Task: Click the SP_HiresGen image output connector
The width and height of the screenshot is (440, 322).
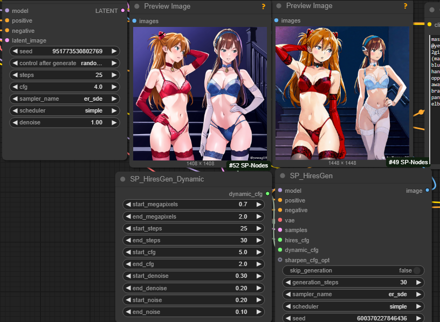Action: click(428, 190)
